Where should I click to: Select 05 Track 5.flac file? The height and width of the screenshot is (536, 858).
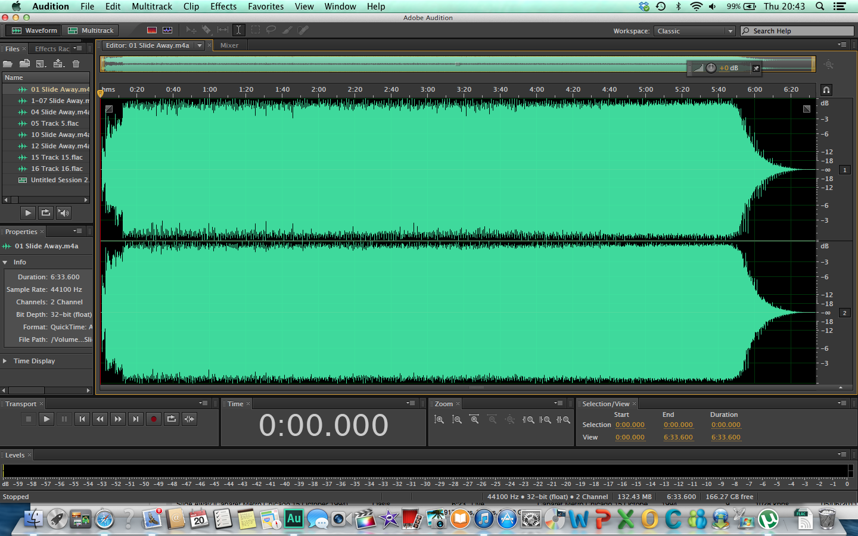coord(46,123)
